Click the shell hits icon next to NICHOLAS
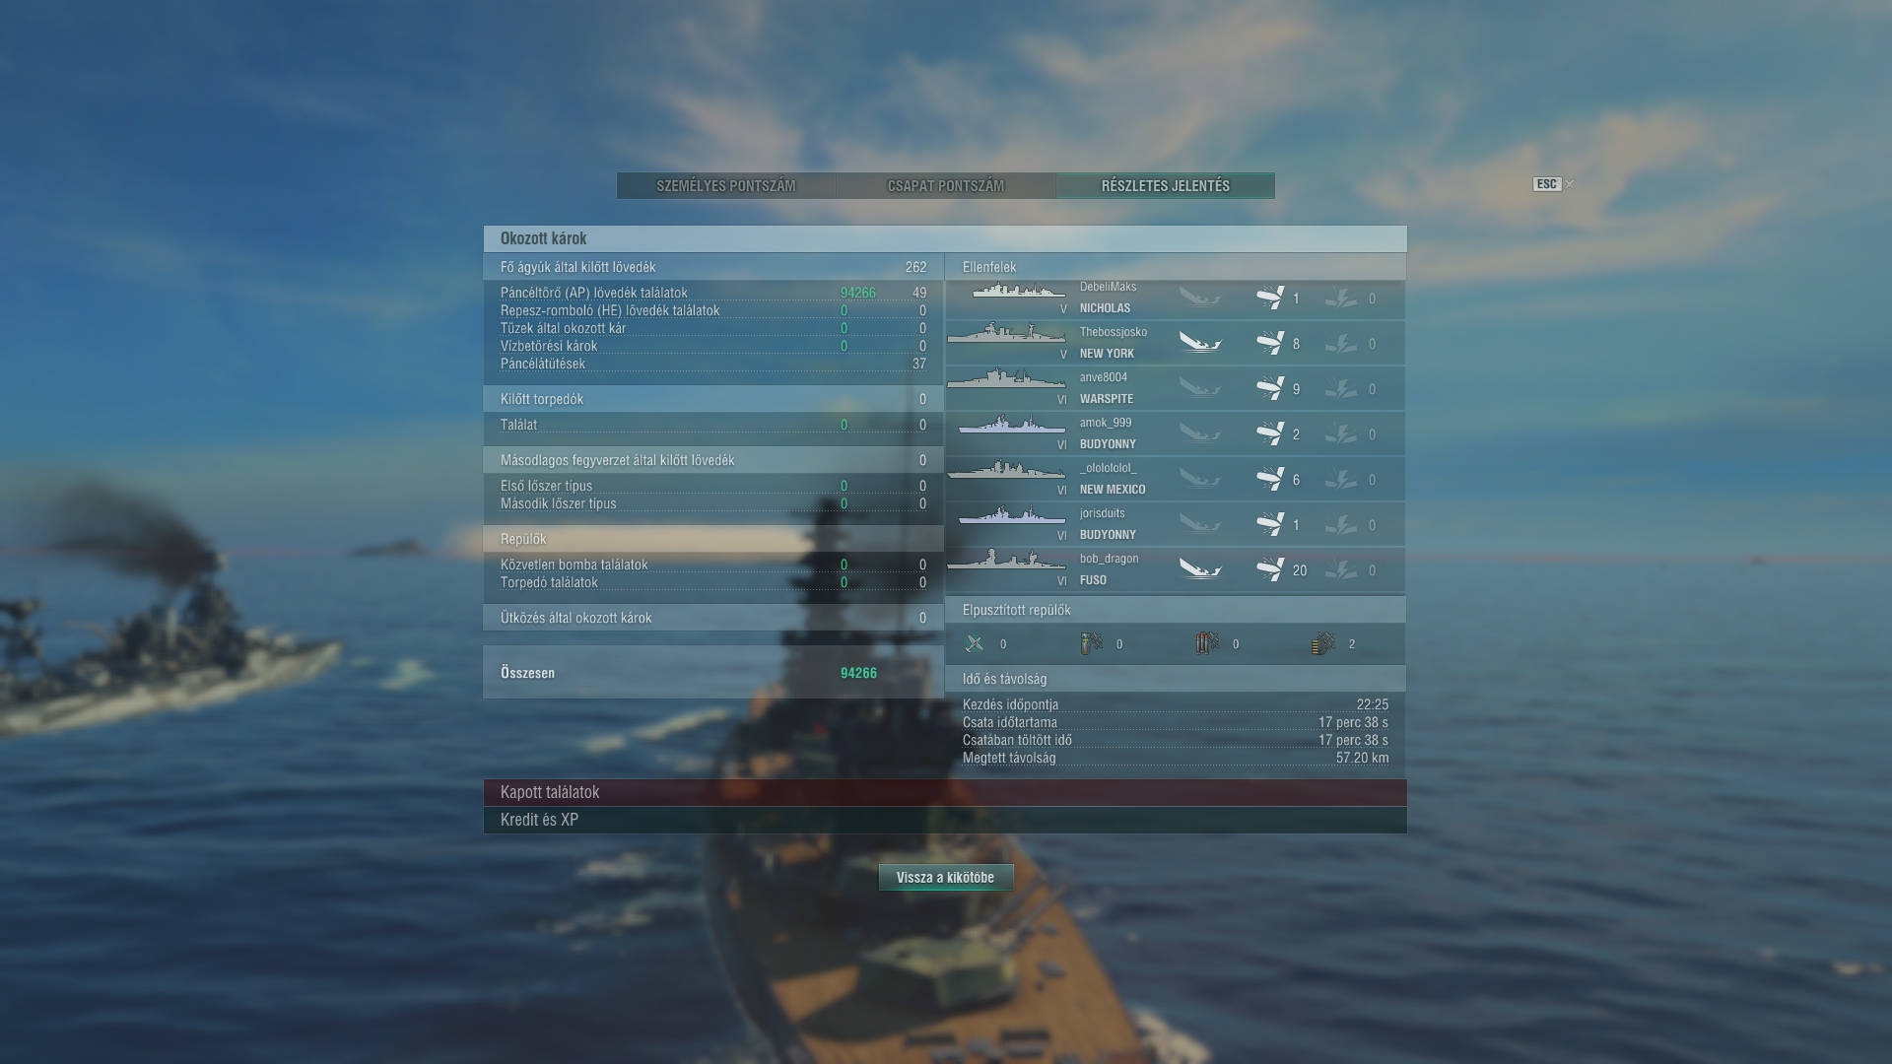 tap(1270, 298)
